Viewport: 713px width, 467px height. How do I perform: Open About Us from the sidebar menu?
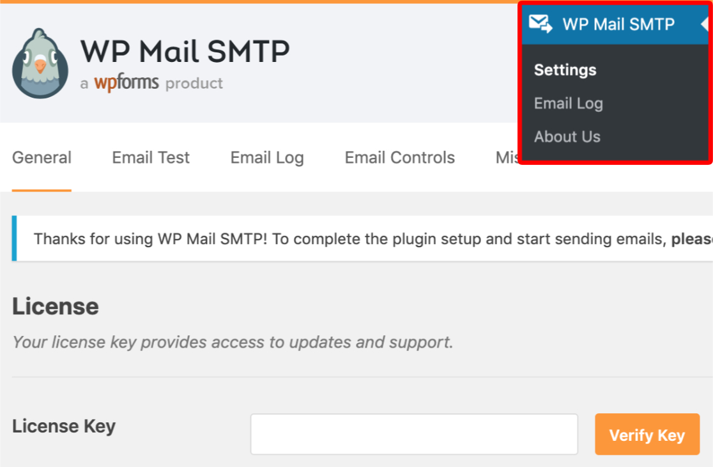pos(567,136)
